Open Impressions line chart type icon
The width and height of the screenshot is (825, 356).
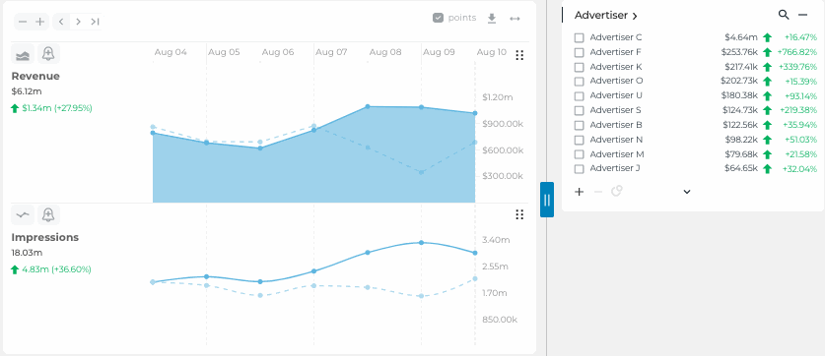23,214
